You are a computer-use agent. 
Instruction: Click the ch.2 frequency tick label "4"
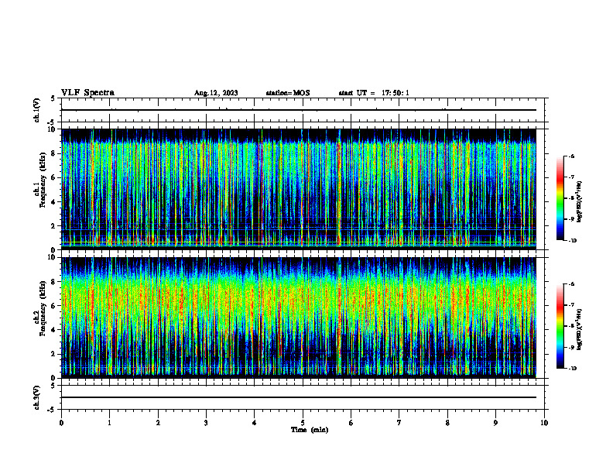pos(53,330)
